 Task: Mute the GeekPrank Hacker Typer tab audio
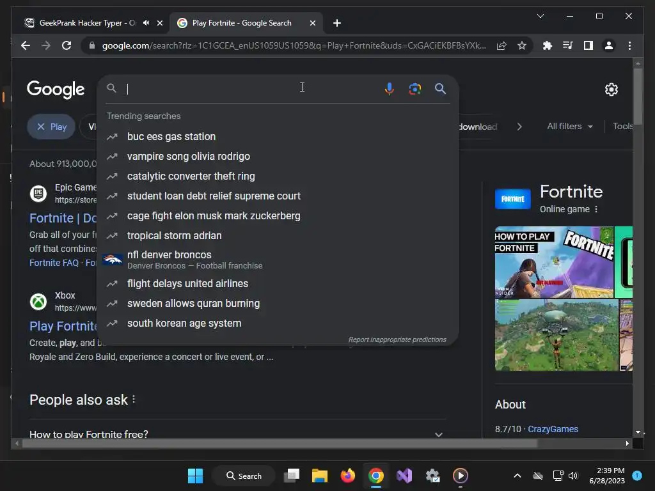click(x=146, y=23)
